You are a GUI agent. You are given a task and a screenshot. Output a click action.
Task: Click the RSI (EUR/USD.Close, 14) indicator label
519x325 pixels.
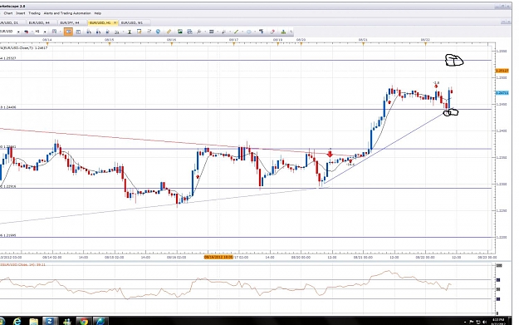22,264
